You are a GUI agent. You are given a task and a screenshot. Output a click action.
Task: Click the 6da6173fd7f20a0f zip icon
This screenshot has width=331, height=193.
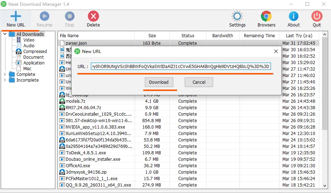[x=62, y=140]
